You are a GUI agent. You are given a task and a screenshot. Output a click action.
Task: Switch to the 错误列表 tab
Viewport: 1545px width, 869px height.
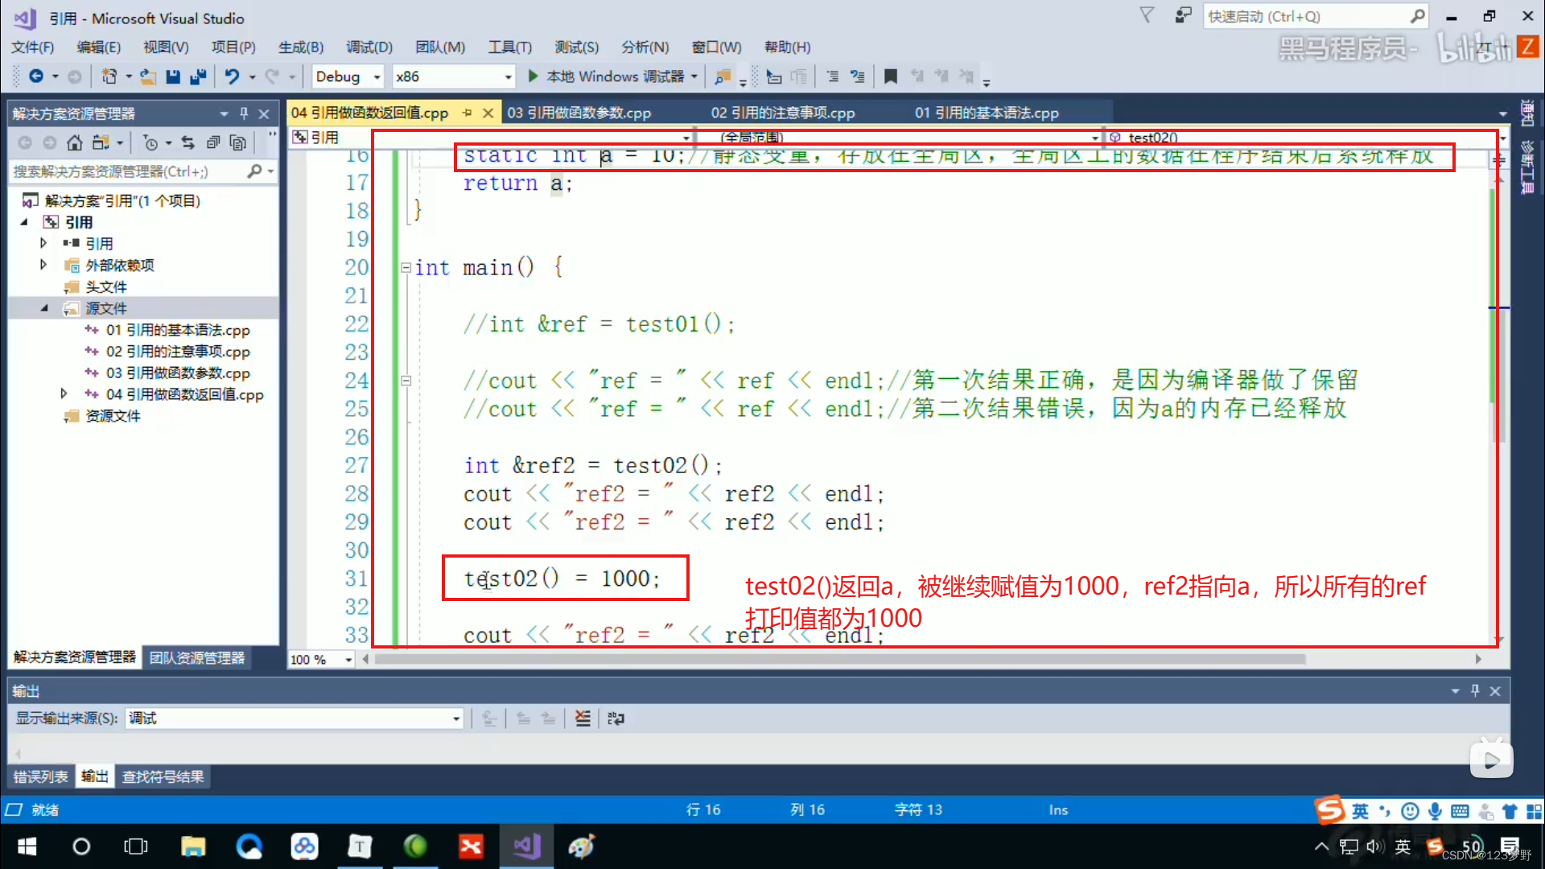(41, 776)
